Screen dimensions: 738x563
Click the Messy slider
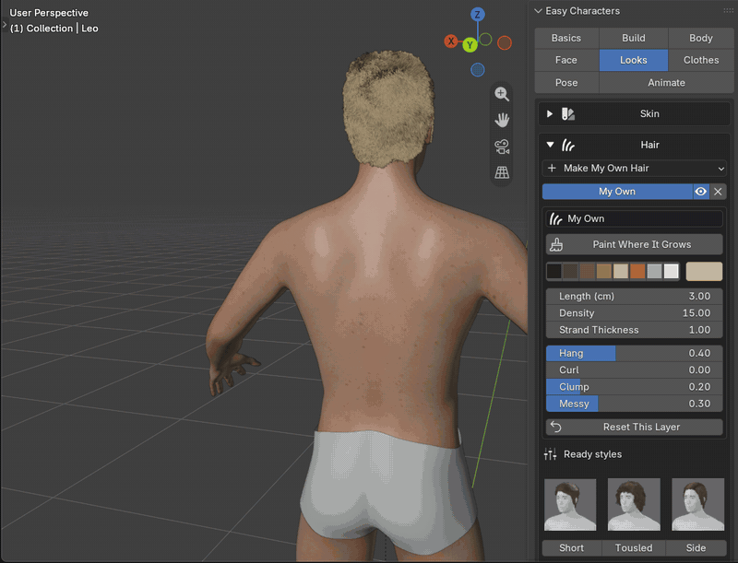pos(634,404)
